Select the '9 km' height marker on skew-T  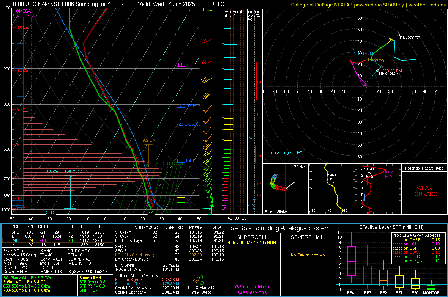[x=21, y=109]
